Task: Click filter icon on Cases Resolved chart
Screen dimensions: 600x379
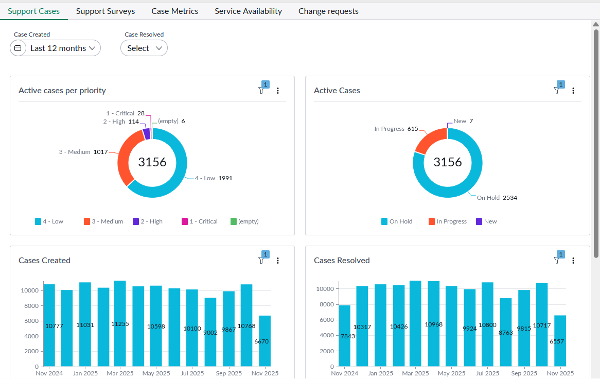Action: coord(556,261)
